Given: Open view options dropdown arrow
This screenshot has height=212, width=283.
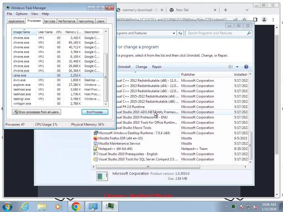Looking at the screenshot, I should click(x=237, y=67).
